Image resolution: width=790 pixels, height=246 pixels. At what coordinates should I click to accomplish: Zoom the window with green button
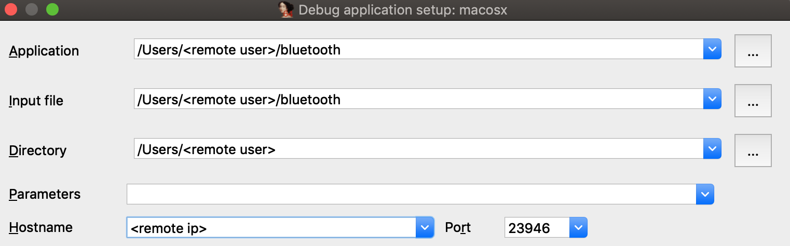coord(52,9)
